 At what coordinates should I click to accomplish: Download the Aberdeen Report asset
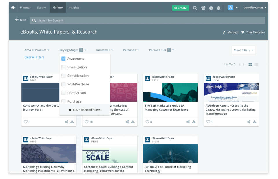(x=255, y=122)
